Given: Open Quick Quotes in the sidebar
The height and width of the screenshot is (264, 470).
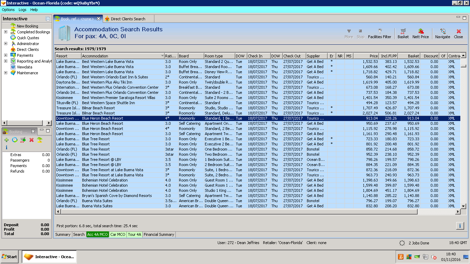Looking at the screenshot, I should (28, 38).
